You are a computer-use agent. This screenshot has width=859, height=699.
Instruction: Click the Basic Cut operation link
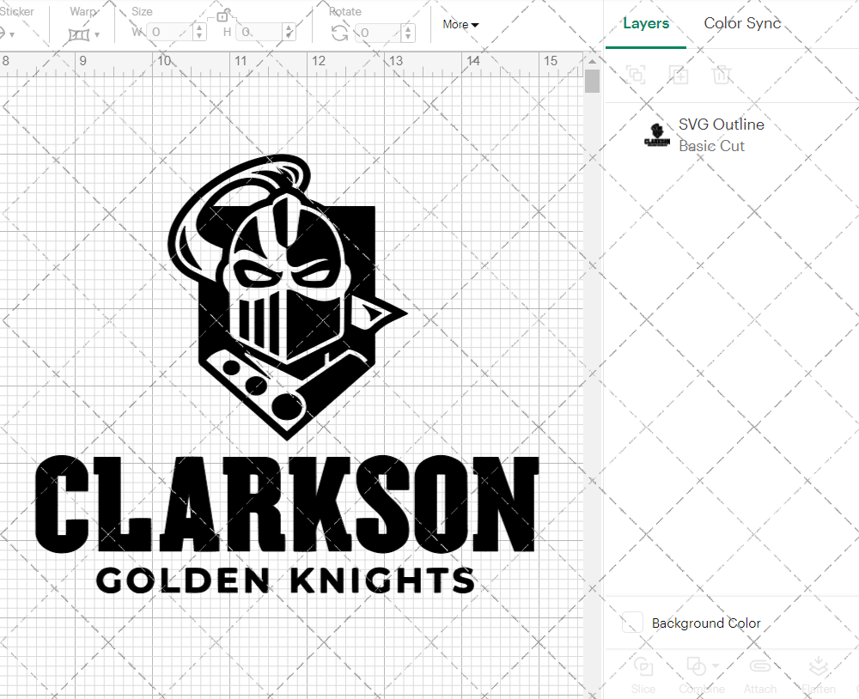pyautogui.click(x=712, y=146)
